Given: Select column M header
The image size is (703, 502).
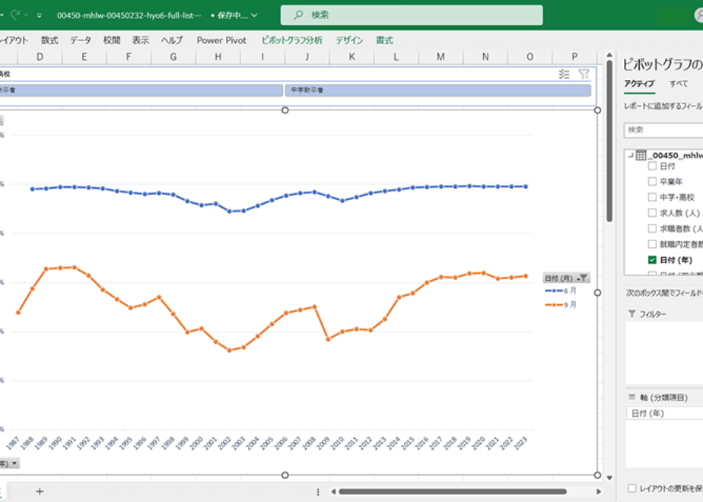Looking at the screenshot, I should click(x=441, y=57).
